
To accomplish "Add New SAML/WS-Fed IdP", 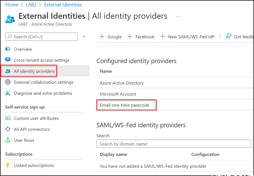I will (x=187, y=36).
